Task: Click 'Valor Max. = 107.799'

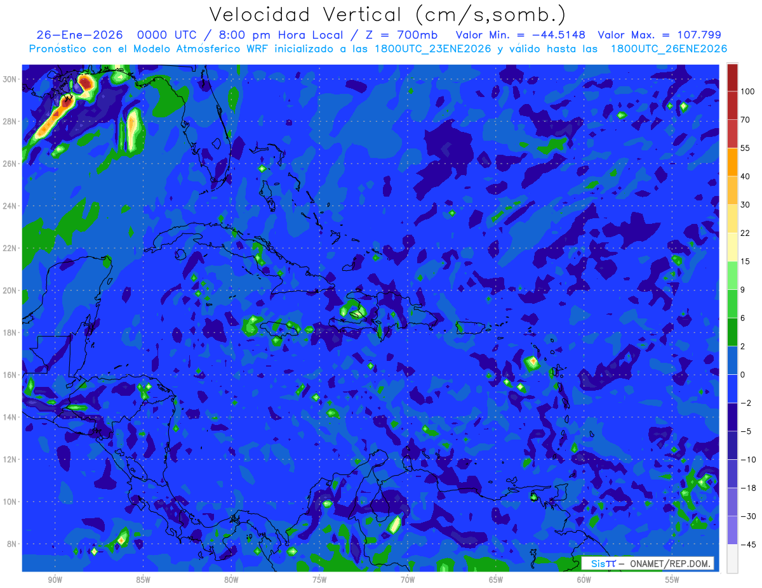Action: point(660,35)
